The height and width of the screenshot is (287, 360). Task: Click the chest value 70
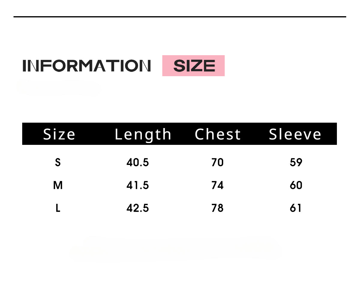point(217,163)
